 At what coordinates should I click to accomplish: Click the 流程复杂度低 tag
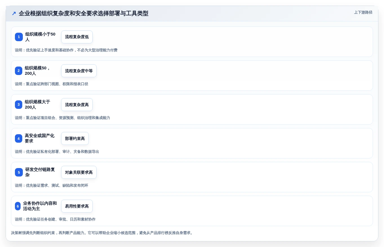(77, 37)
